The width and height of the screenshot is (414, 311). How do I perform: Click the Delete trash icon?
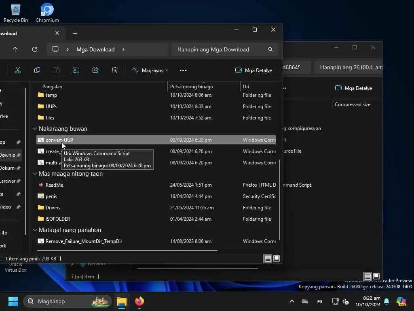[x=114, y=70]
